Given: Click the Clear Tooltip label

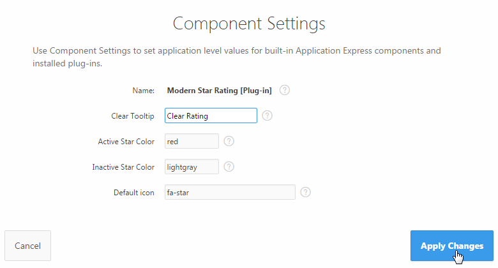Looking at the screenshot, I should click(133, 116).
